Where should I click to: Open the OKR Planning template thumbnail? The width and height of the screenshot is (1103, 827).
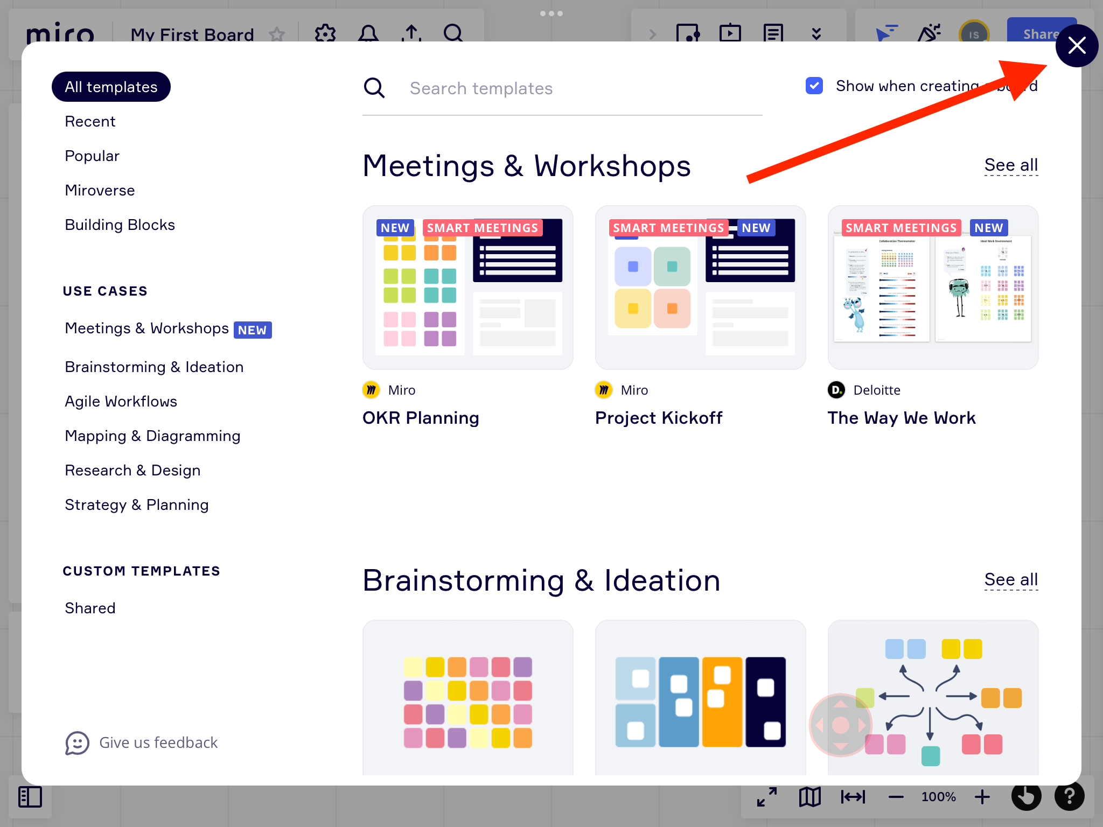point(467,288)
